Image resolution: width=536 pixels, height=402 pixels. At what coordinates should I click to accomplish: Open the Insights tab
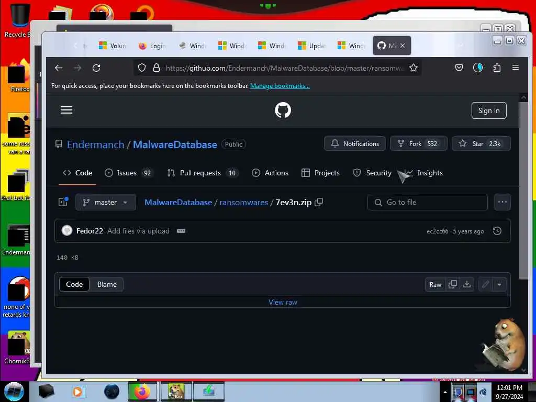tap(423, 173)
